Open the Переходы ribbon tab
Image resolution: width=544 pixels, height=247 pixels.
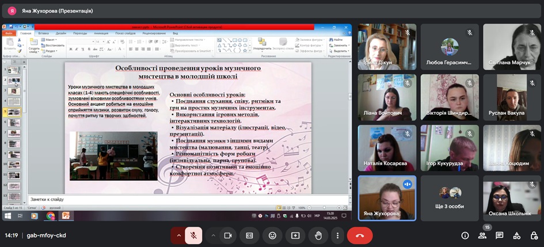coord(80,33)
